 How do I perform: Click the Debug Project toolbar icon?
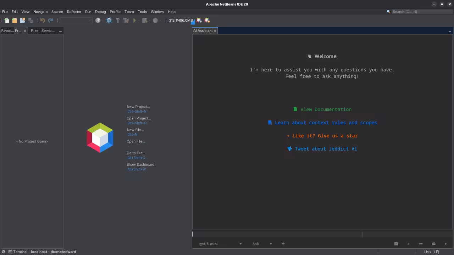point(145,20)
